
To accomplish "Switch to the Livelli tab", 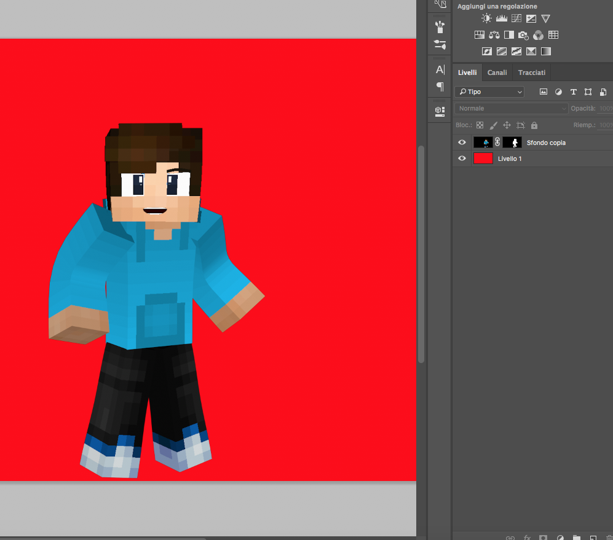I will [x=467, y=72].
